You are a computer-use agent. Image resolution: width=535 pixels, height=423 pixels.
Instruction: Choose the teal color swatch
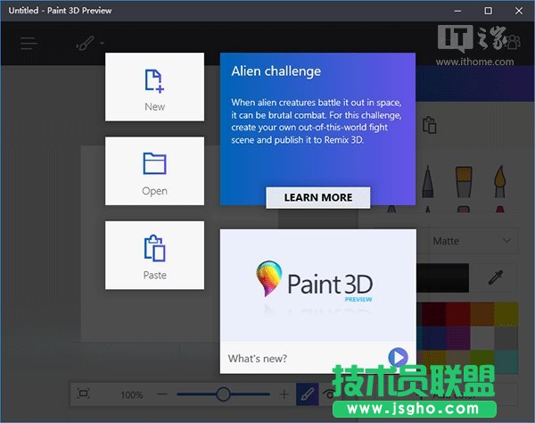click(x=506, y=361)
